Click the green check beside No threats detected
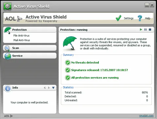This screenshot has height=119, width=157. click(68, 62)
